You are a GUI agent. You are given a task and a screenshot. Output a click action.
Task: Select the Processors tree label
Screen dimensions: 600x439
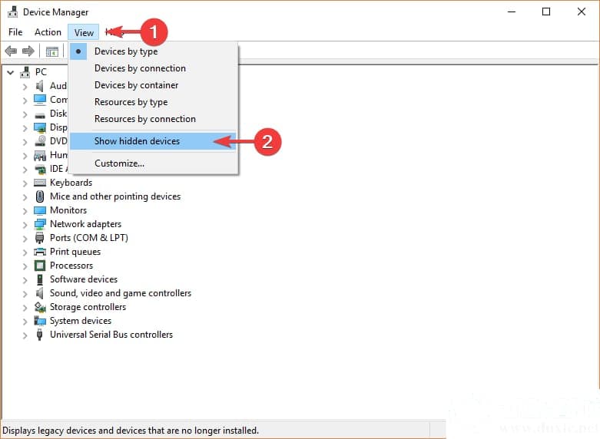coord(71,266)
